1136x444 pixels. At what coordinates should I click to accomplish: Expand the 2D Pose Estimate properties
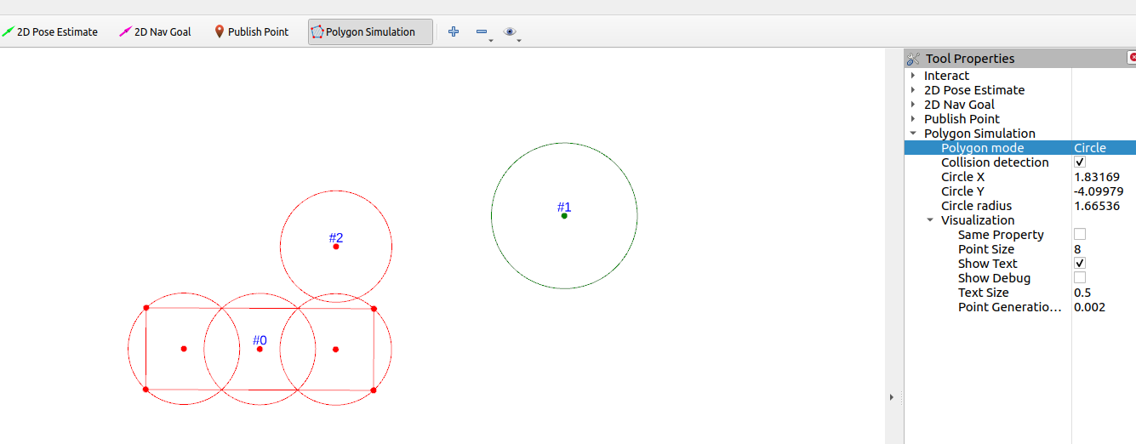pyautogui.click(x=913, y=90)
